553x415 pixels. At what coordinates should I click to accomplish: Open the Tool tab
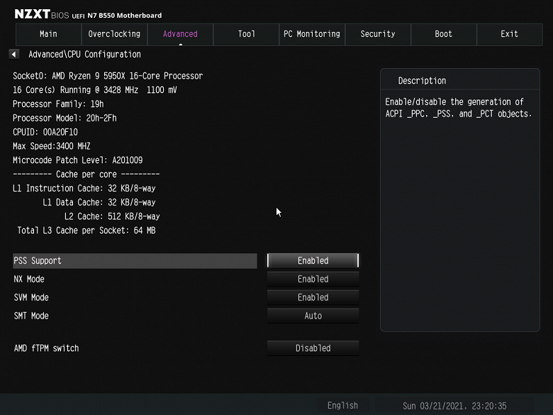click(246, 34)
